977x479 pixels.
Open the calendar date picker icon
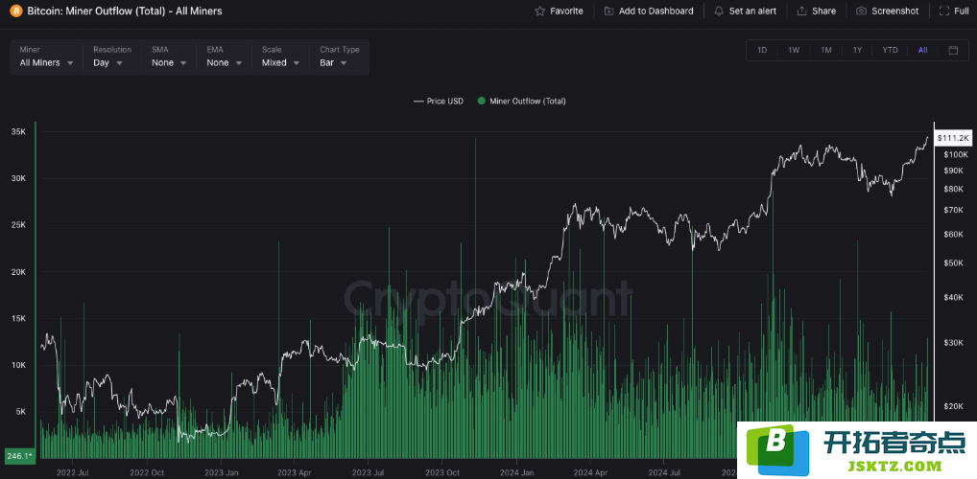(953, 51)
